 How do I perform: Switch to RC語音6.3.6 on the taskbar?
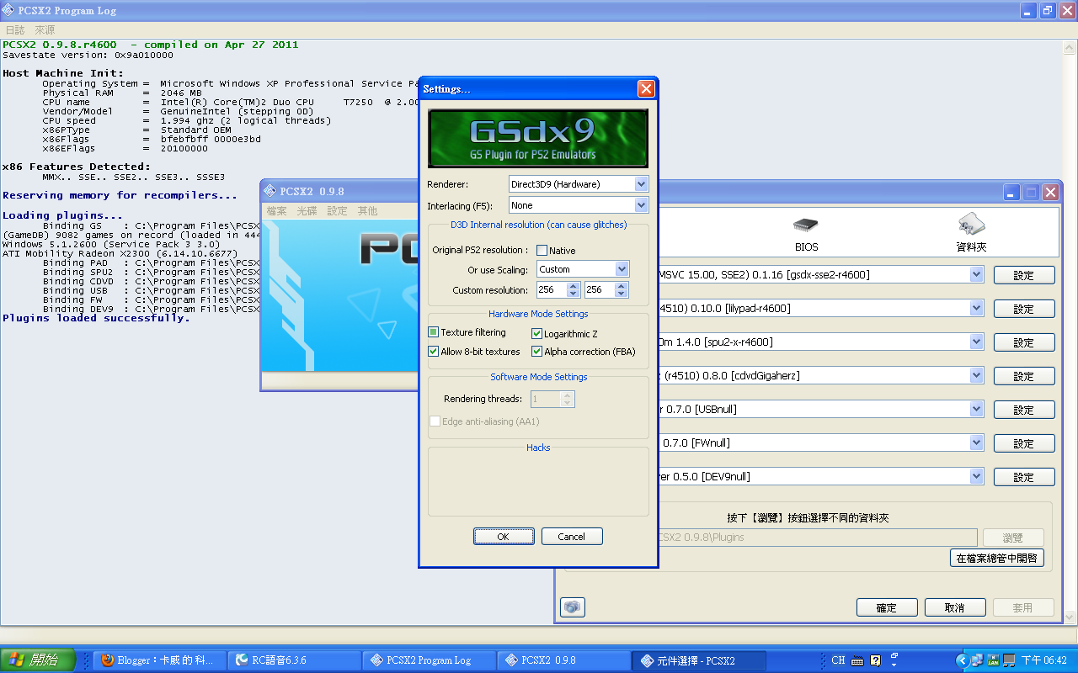[295, 660]
